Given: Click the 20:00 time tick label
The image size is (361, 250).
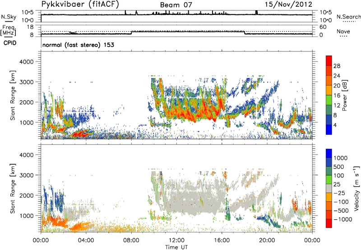Looking at the screenshot, I should tap(267, 241).
